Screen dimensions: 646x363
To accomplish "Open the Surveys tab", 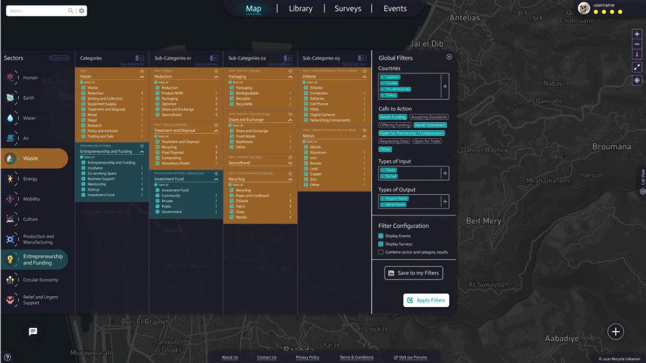I will [348, 8].
